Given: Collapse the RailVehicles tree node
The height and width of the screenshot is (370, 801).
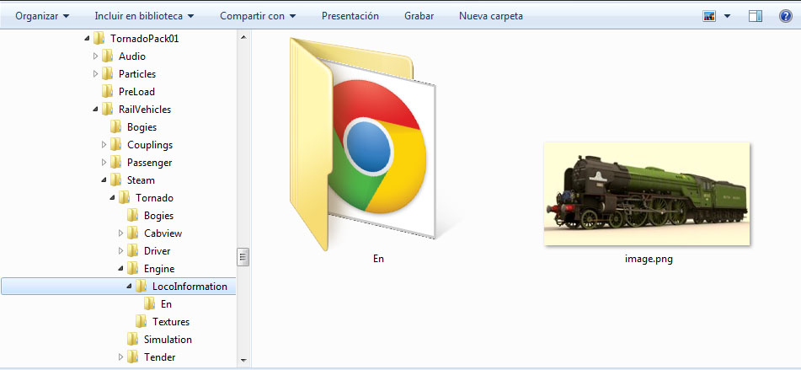Looking at the screenshot, I should [95, 110].
